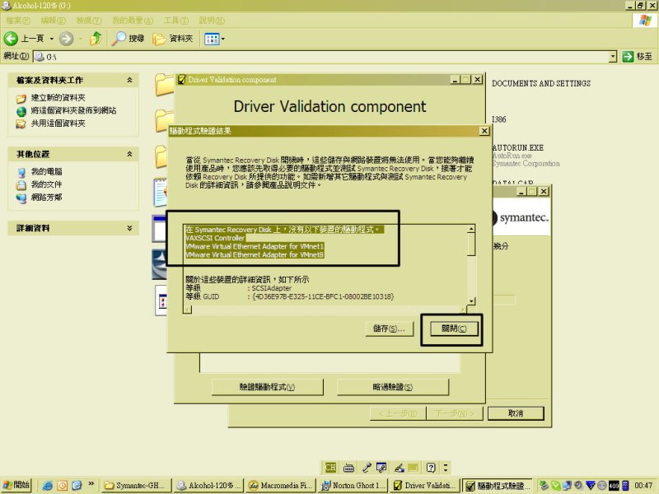
Task: Click the orange quick launch icon
Action: (63, 486)
